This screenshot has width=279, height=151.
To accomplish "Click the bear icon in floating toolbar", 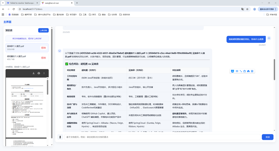I will tap(232, 71).
